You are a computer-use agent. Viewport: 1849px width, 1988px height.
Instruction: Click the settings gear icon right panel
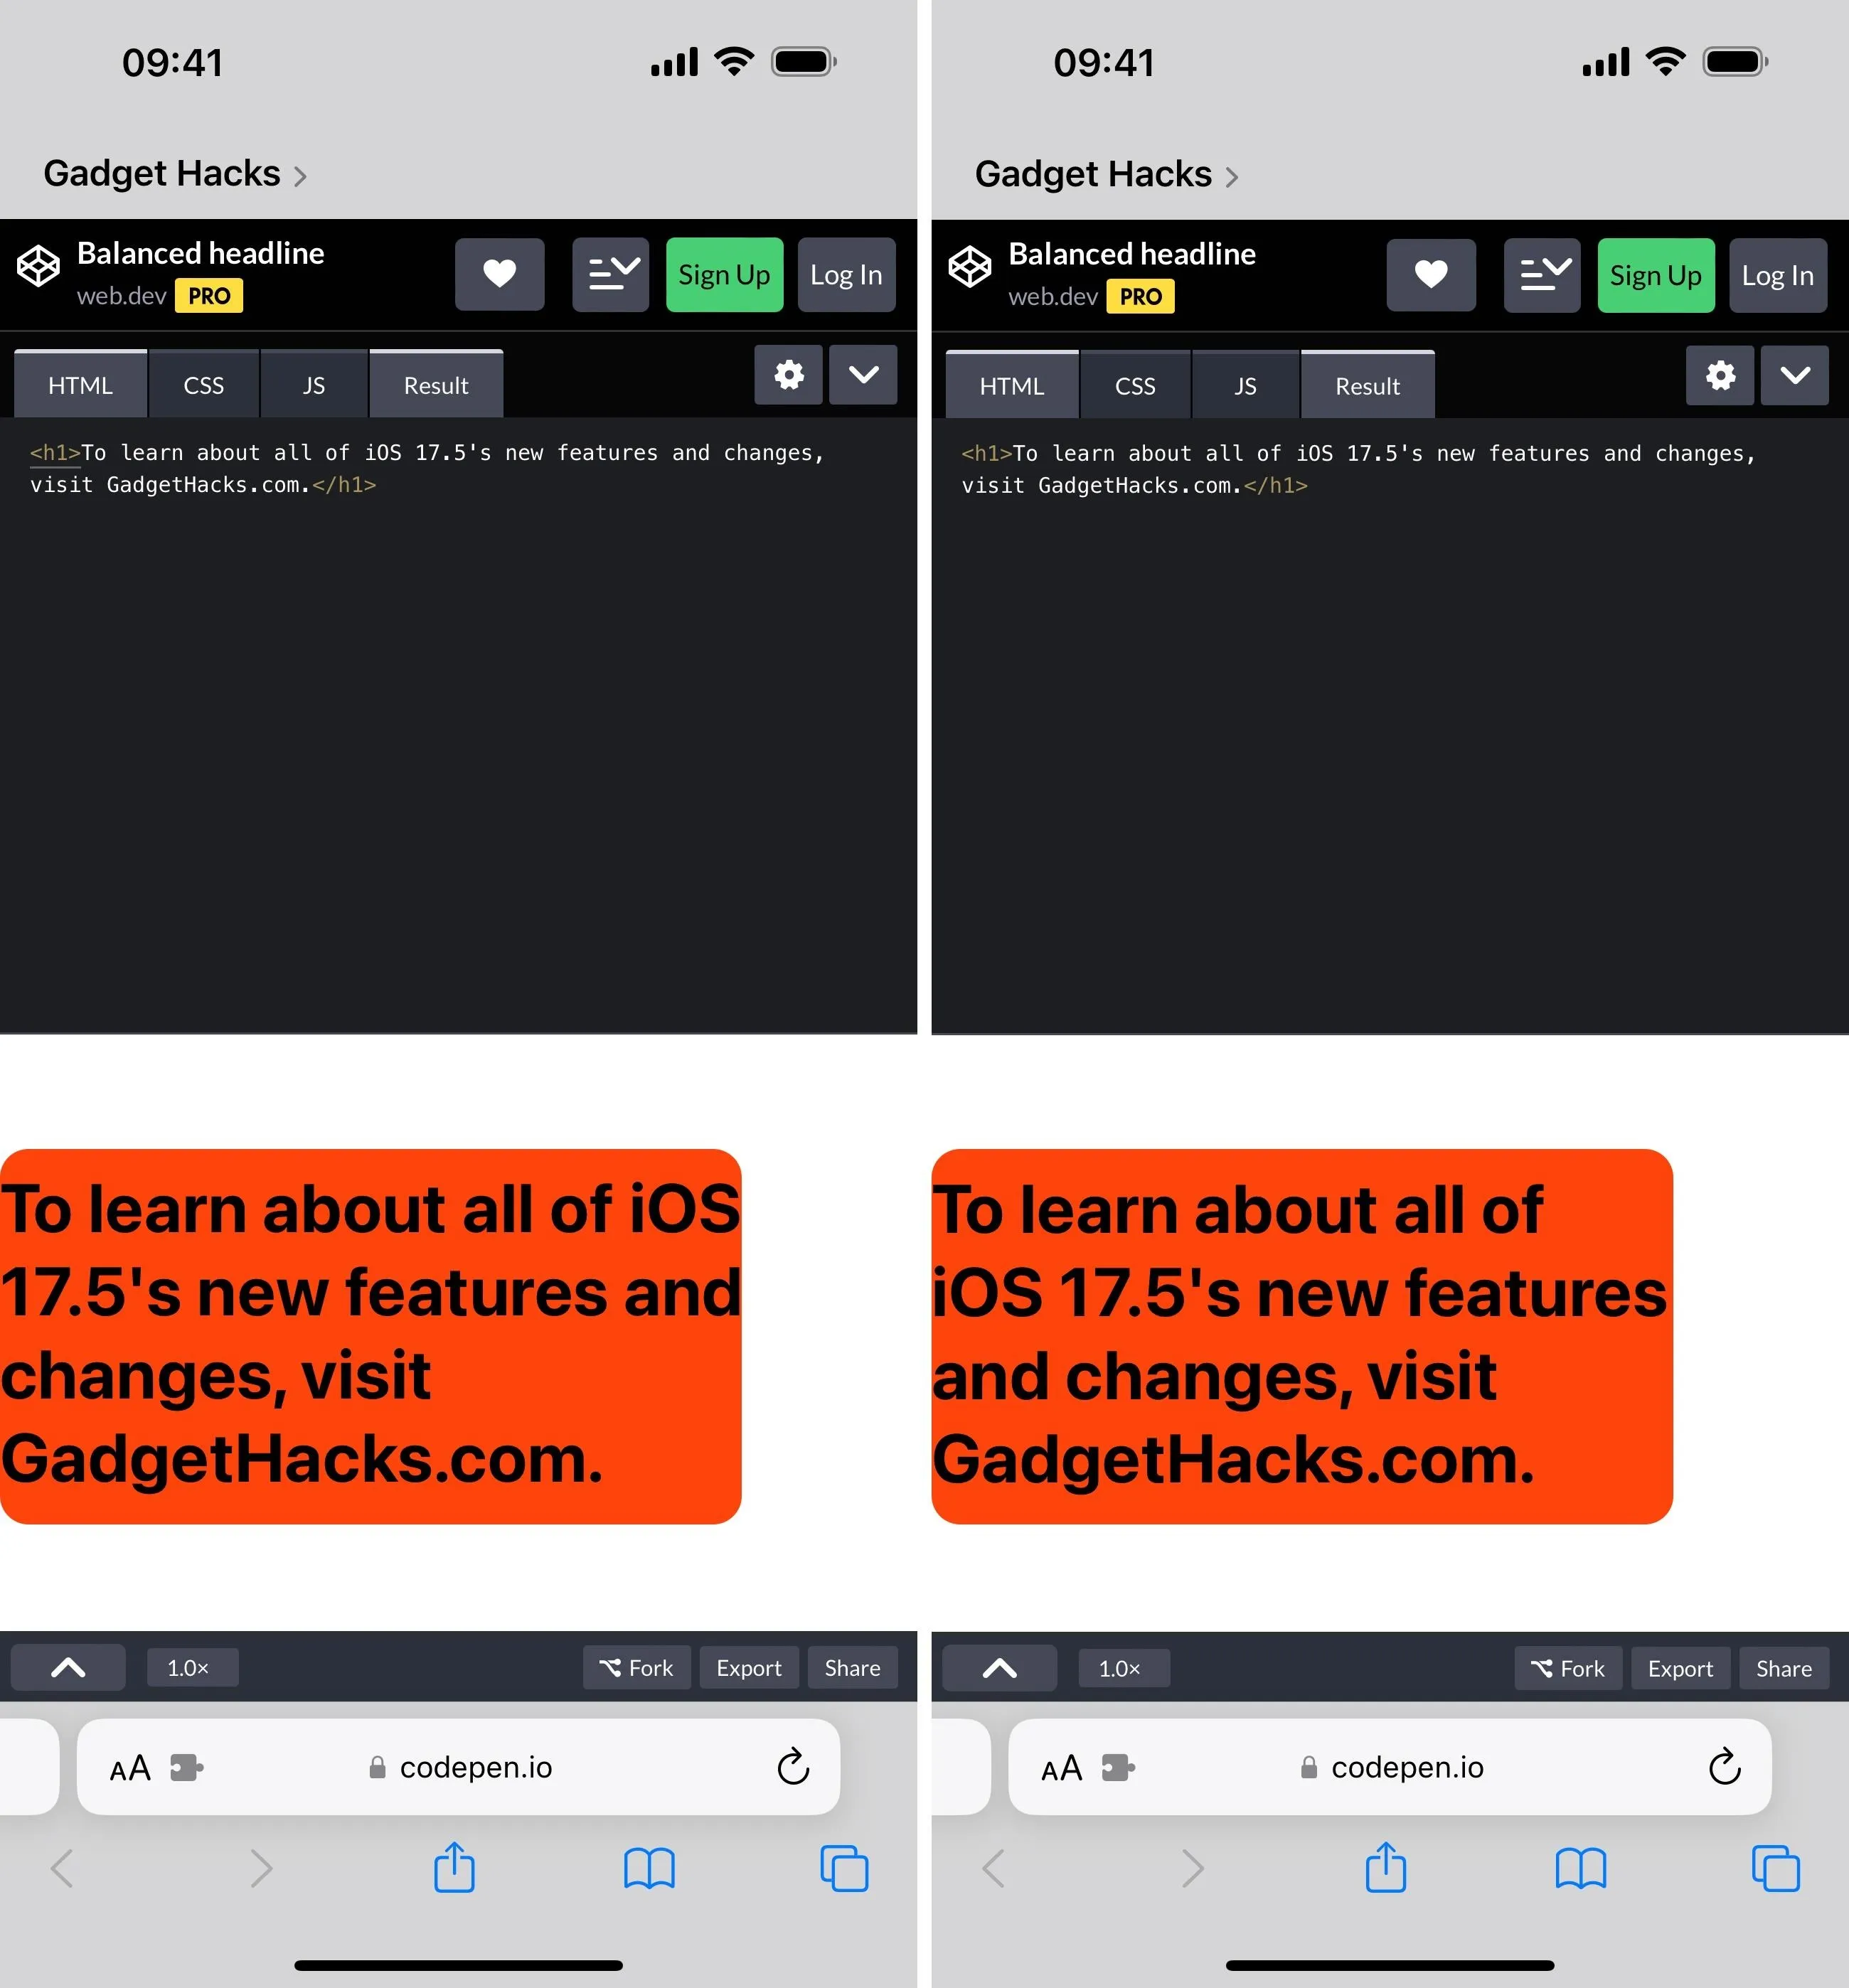(x=1720, y=379)
